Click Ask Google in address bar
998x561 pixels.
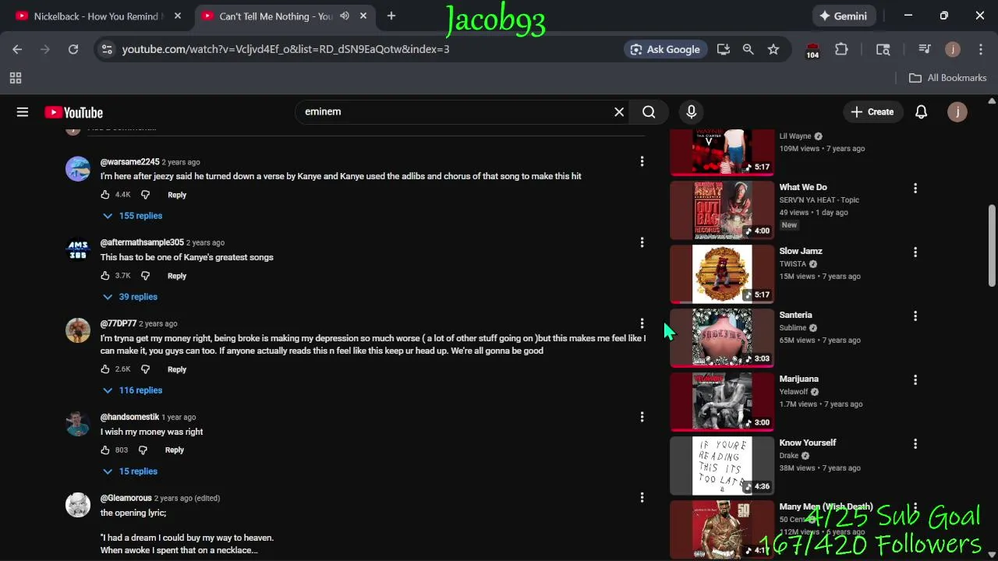pyautogui.click(x=665, y=49)
